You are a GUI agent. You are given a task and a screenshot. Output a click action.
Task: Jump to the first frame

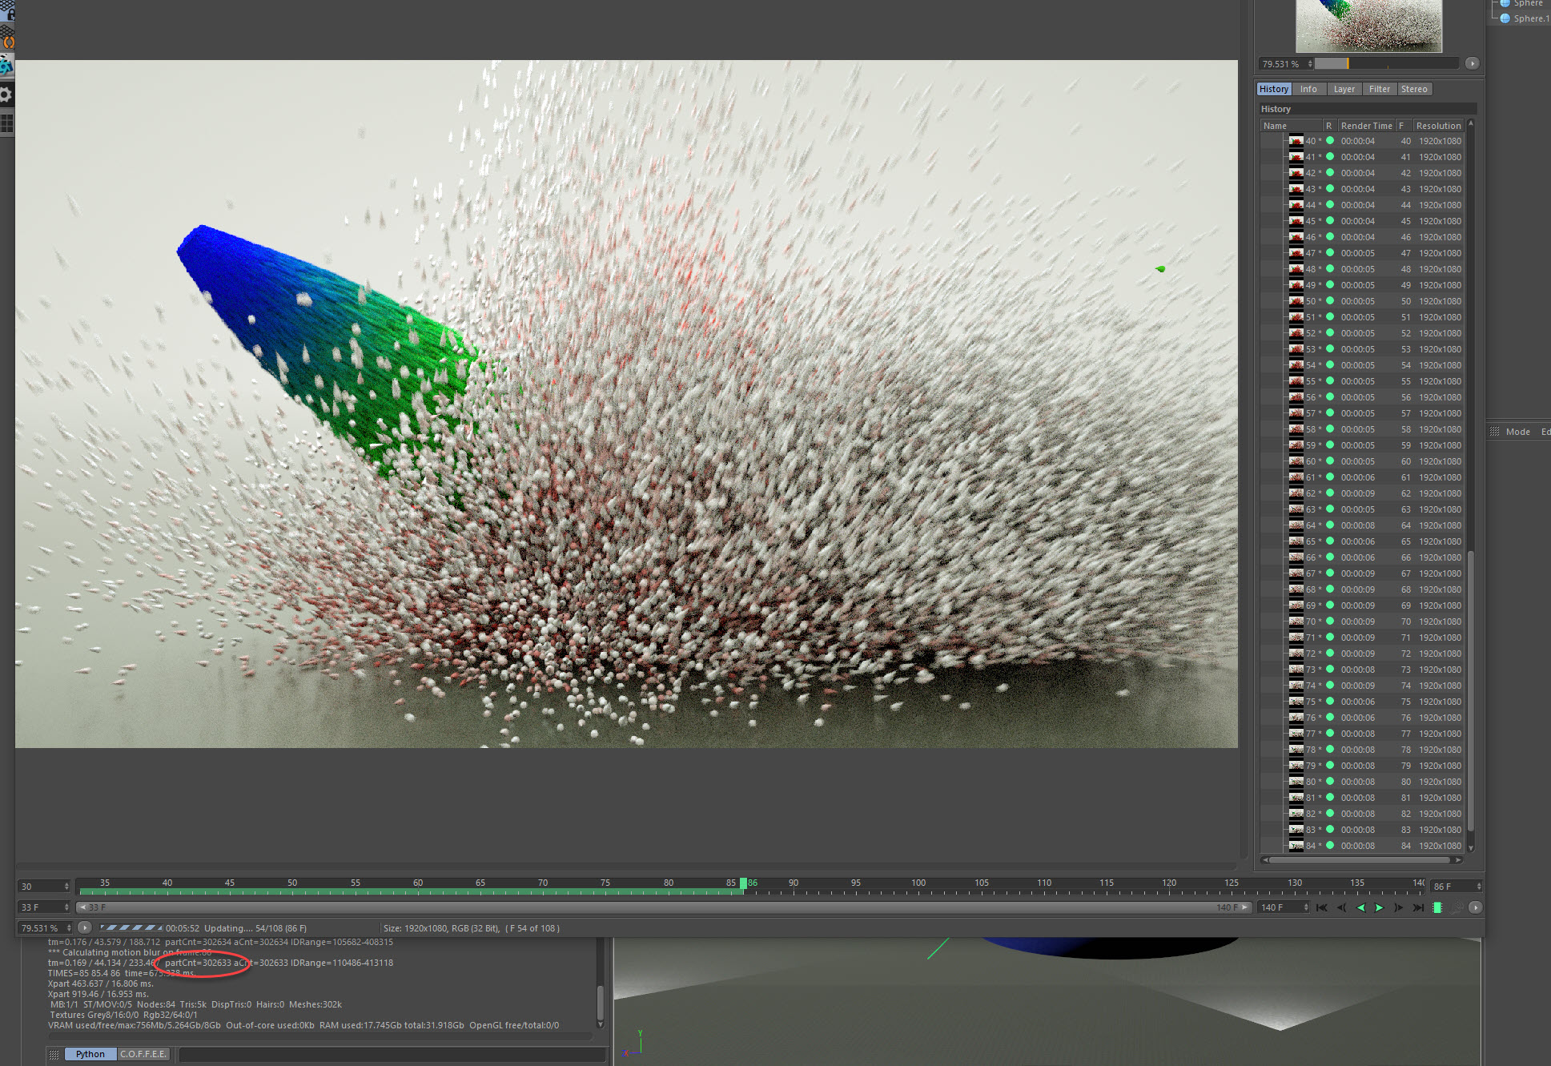[1322, 907]
